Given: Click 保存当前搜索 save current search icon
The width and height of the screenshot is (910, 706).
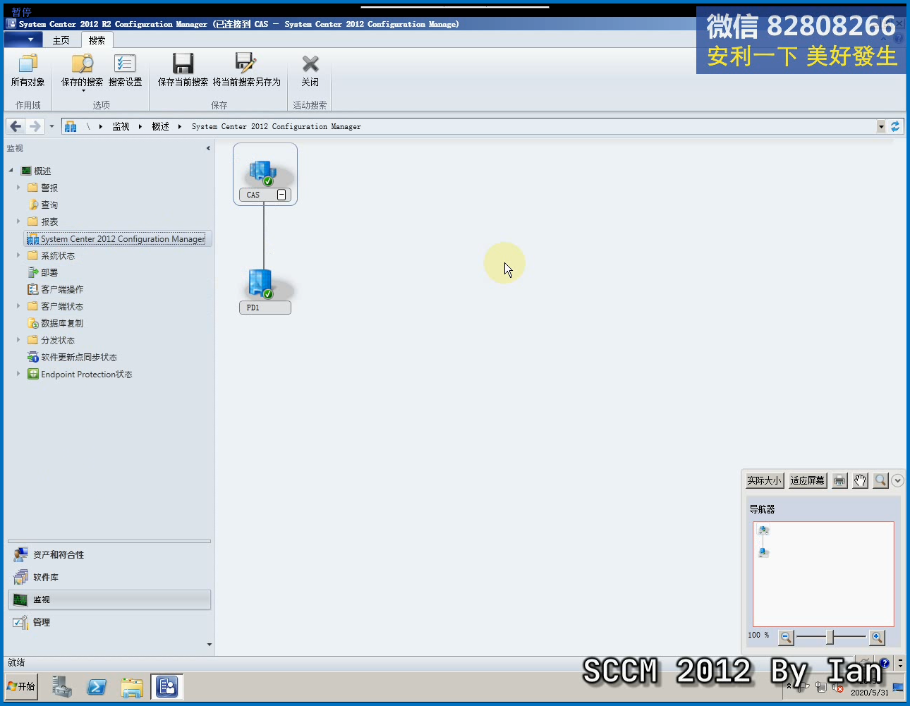Looking at the screenshot, I should (x=183, y=71).
